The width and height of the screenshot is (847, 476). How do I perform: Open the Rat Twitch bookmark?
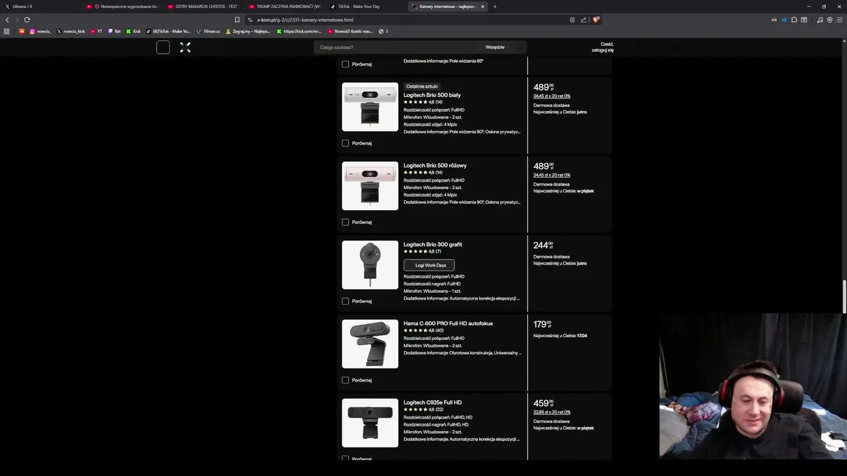pos(114,31)
